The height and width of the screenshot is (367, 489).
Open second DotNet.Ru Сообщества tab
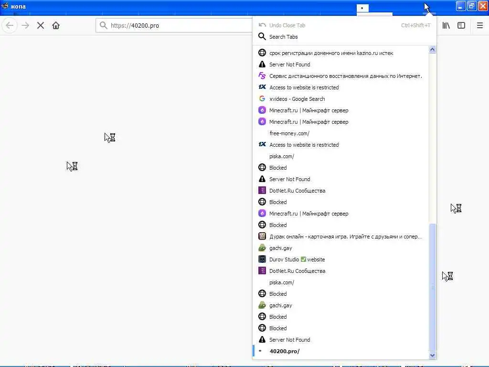[340, 271]
